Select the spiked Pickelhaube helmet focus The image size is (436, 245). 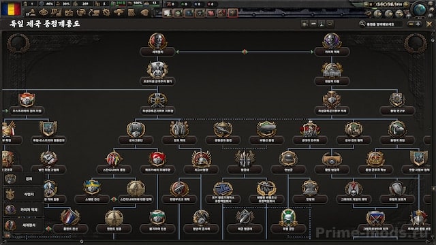201,163
